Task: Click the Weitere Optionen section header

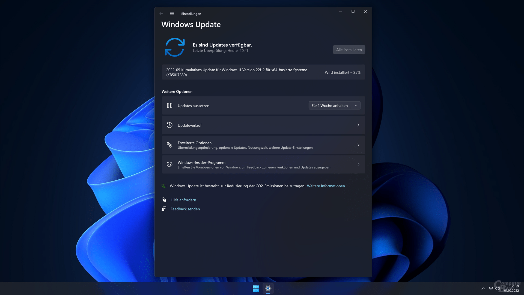Action: (x=177, y=92)
